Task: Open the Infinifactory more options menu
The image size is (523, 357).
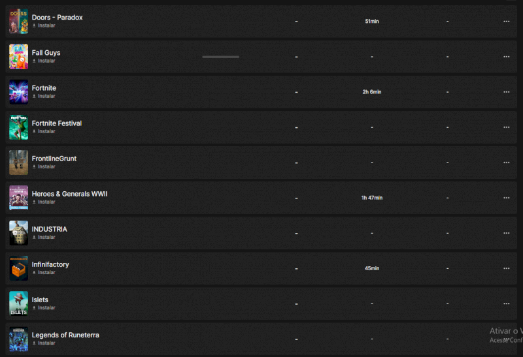Action: tap(506, 268)
